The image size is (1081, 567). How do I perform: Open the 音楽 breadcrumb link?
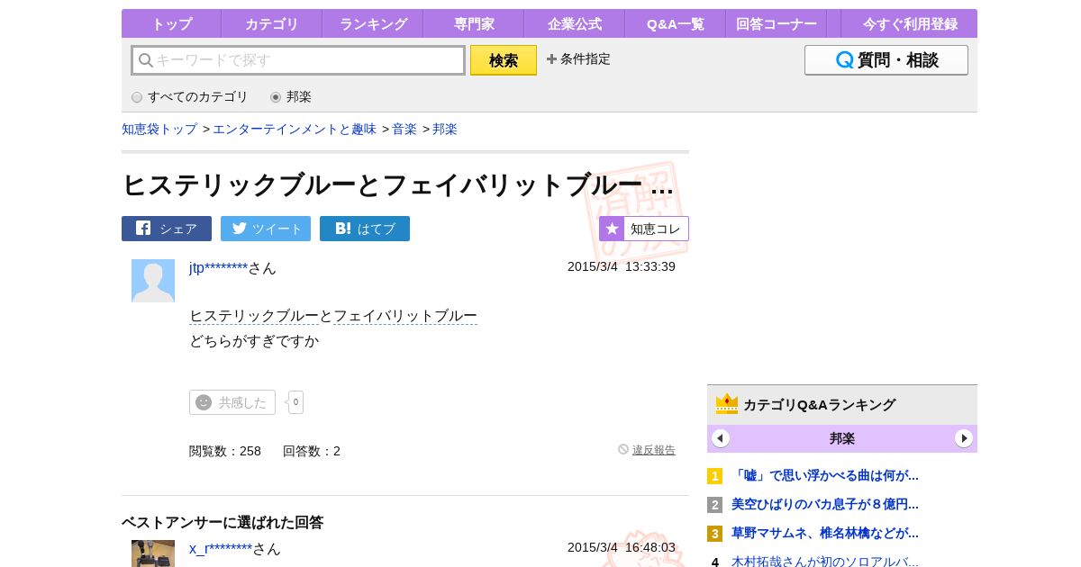(404, 129)
